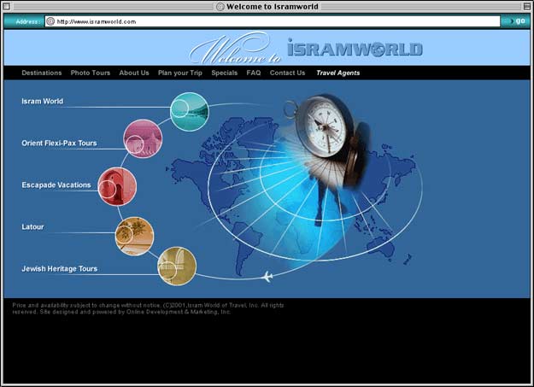Click the globe icon in the address bar
Screen dimensions: 534x387
click(x=50, y=21)
